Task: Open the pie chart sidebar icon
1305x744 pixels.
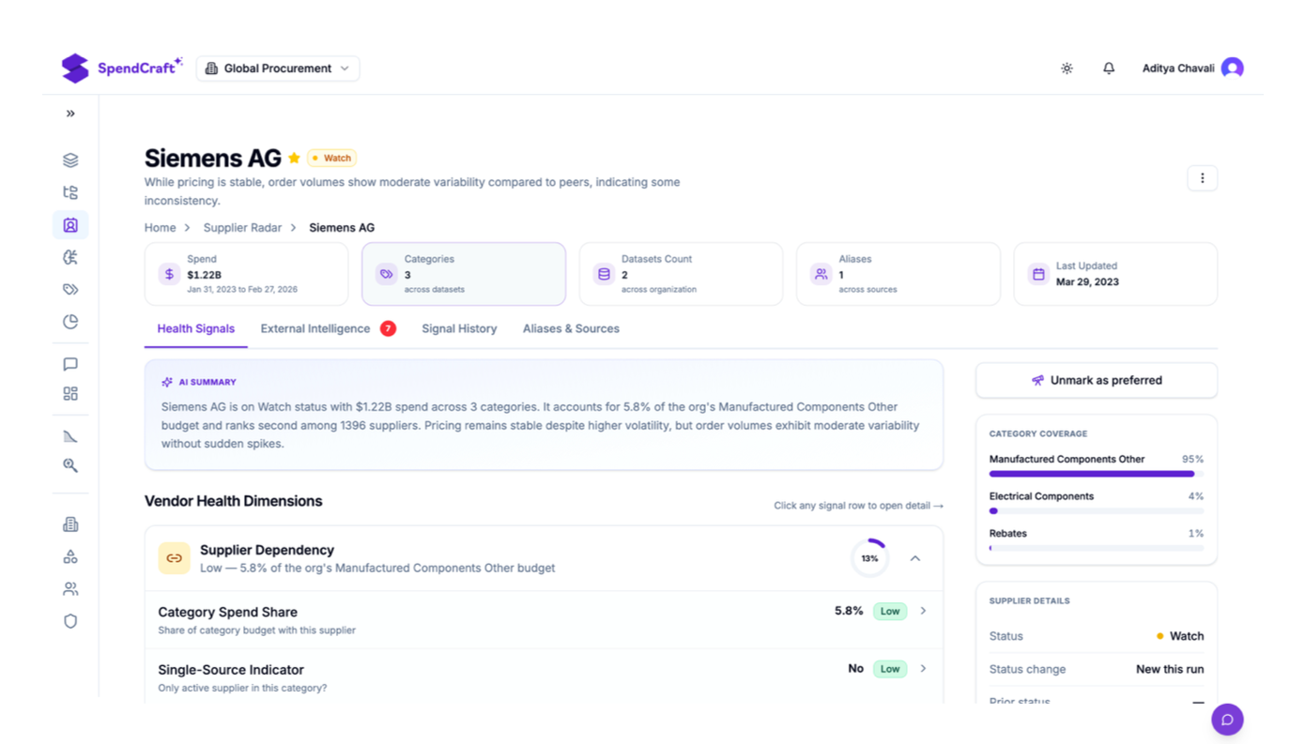Action: click(x=70, y=322)
